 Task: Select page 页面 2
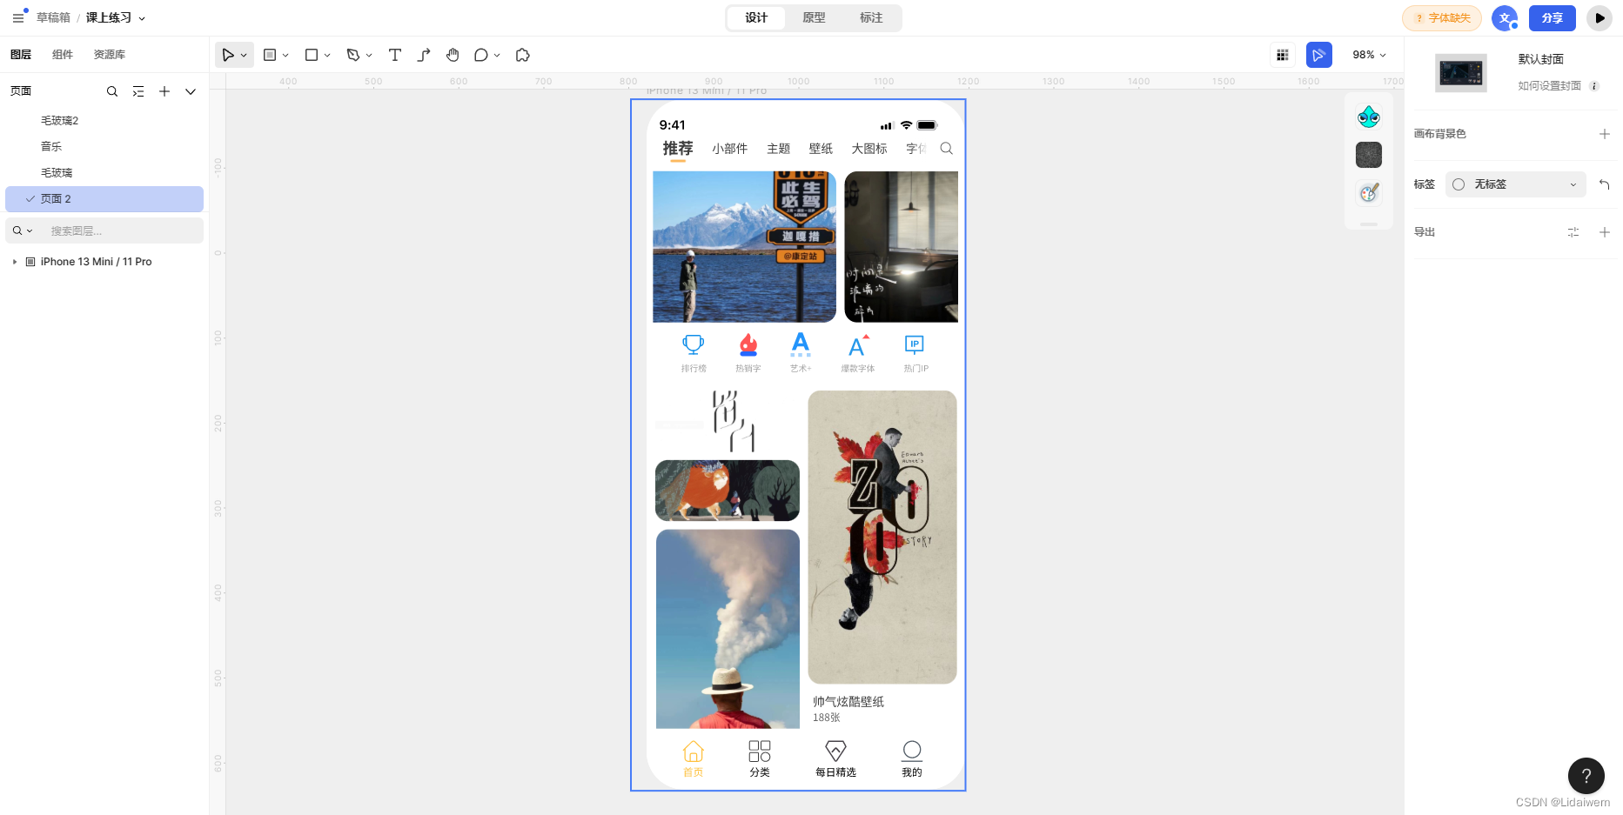coord(104,199)
